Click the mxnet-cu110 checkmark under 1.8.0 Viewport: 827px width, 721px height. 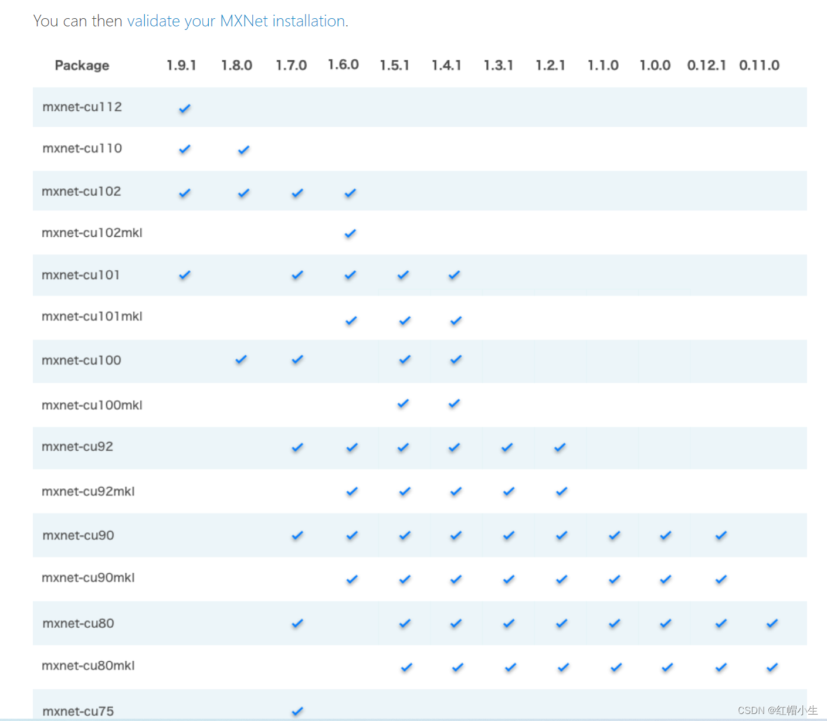tap(244, 150)
